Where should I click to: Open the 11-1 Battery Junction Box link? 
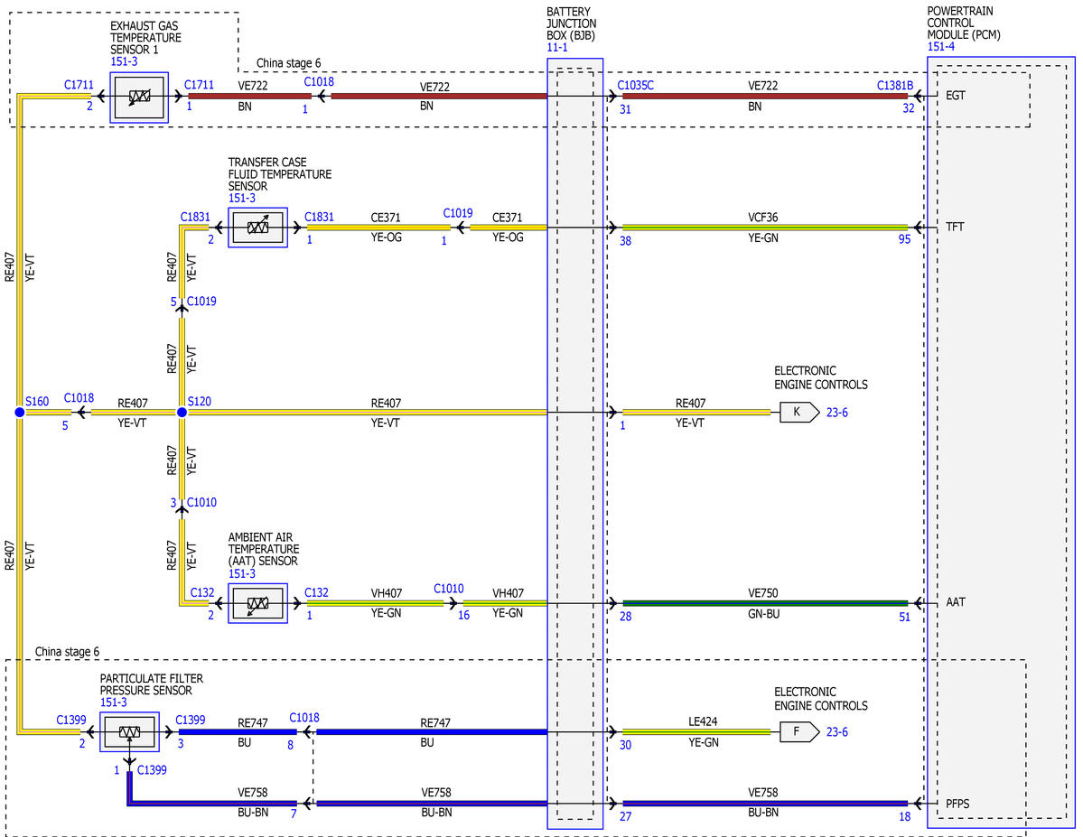(x=556, y=48)
